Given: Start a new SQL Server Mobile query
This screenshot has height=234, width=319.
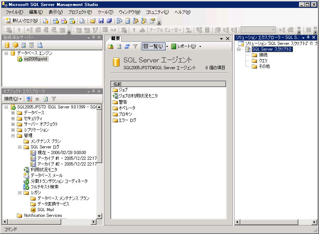Looking at the screenshot, I should [82, 21].
